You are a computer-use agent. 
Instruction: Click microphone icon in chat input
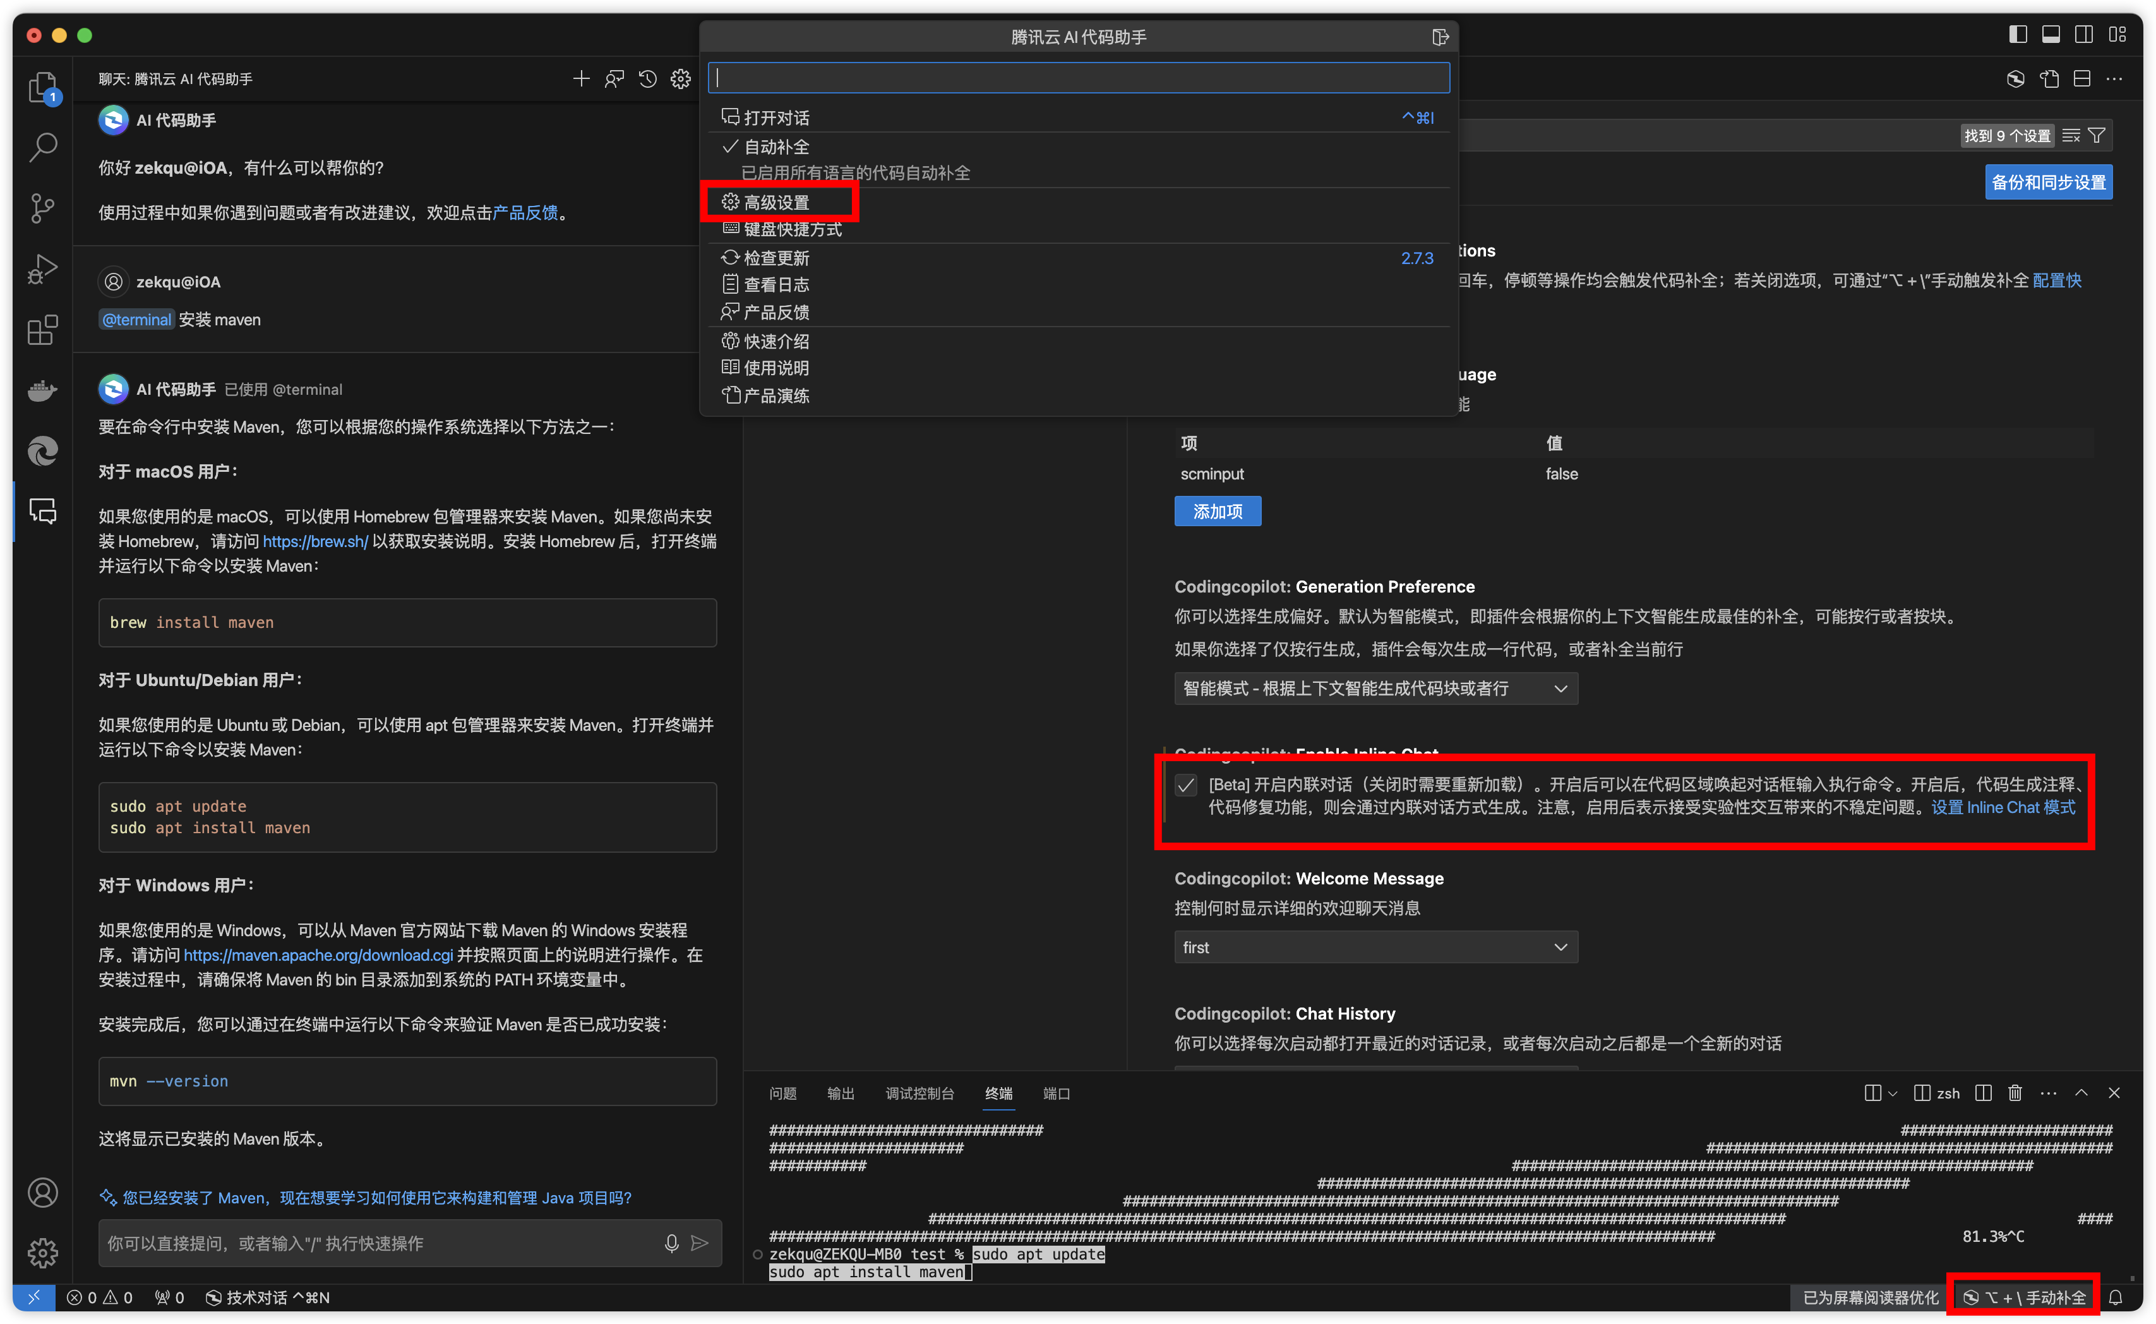[x=671, y=1243]
